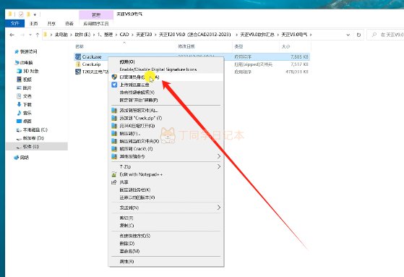The image size is (404, 277).
Task: Switch to the 查看 (View) ribbon tab
Action: [69, 23]
